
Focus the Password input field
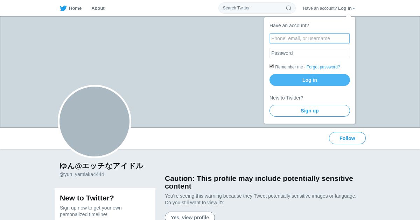[309, 53]
